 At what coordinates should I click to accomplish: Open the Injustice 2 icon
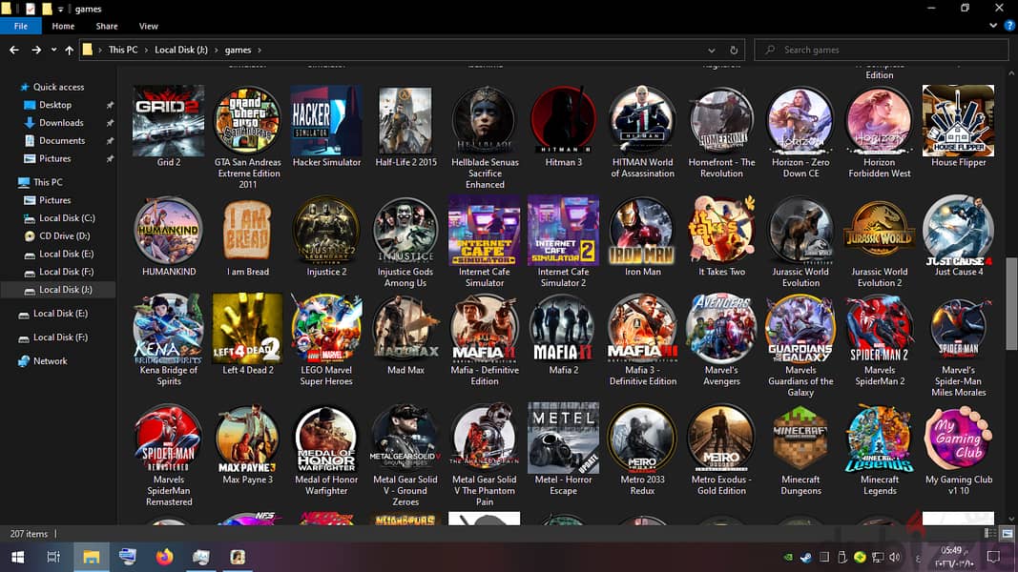click(x=326, y=230)
